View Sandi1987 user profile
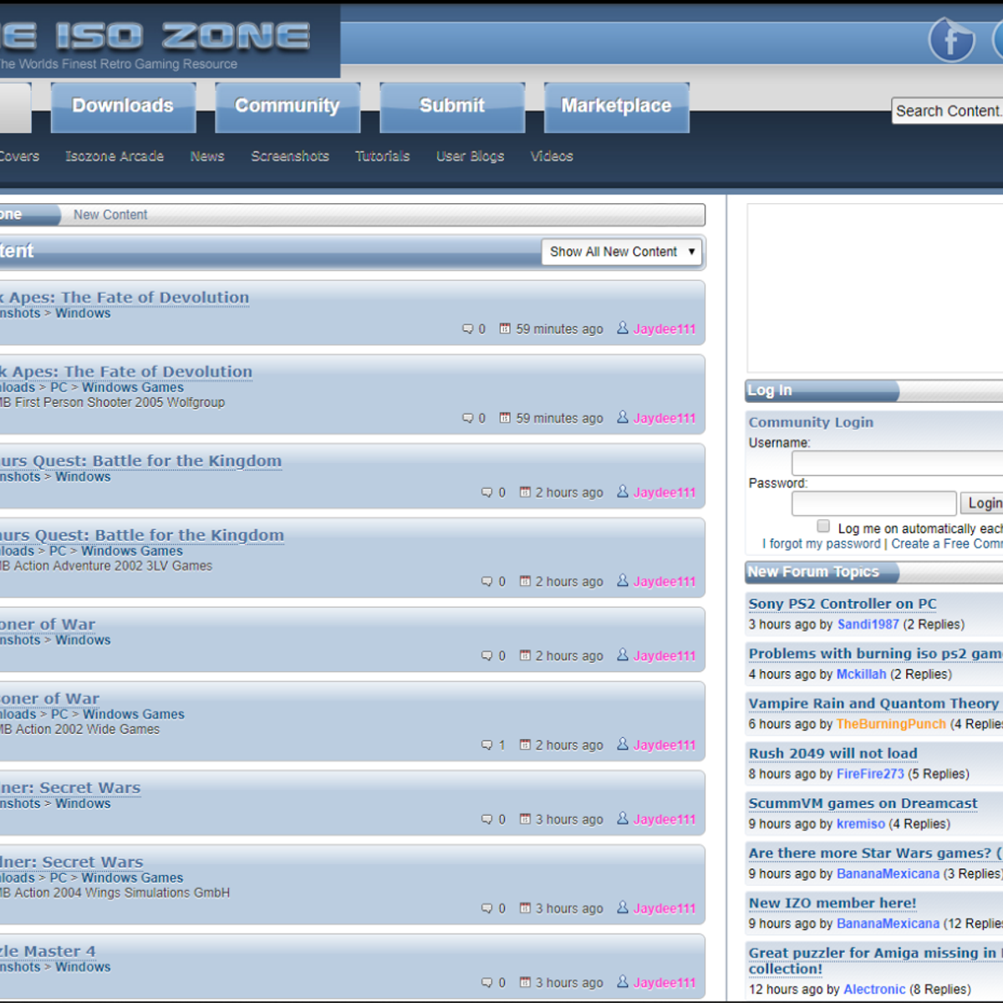 pos(868,624)
